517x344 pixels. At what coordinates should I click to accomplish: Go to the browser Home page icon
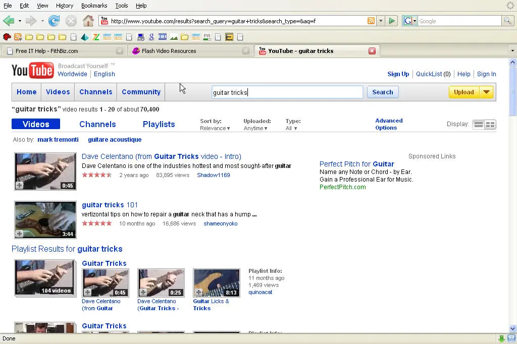click(88, 21)
